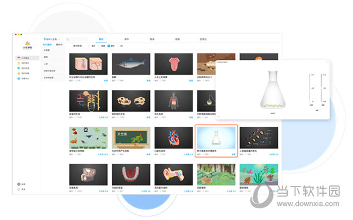Switch to the third top tab
353x220 pixels.
pyautogui.click(x=152, y=39)
